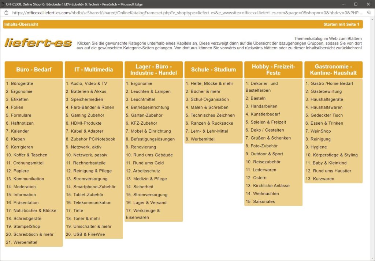Screen dimensions: 375x261
Task: Click the page document icon in title bar
Action: coord(3,4)
